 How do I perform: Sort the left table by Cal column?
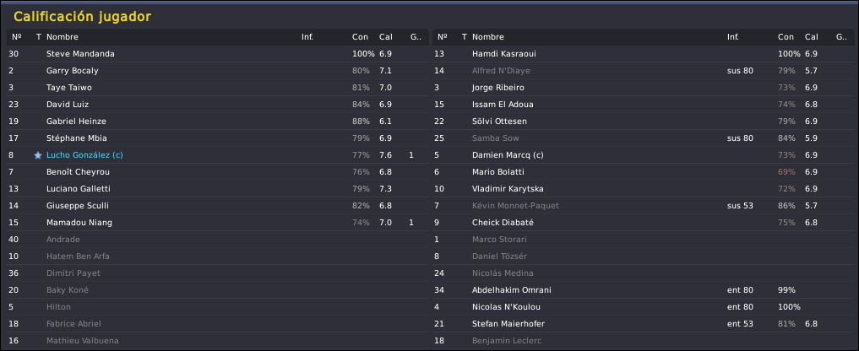tap(386, 37)
